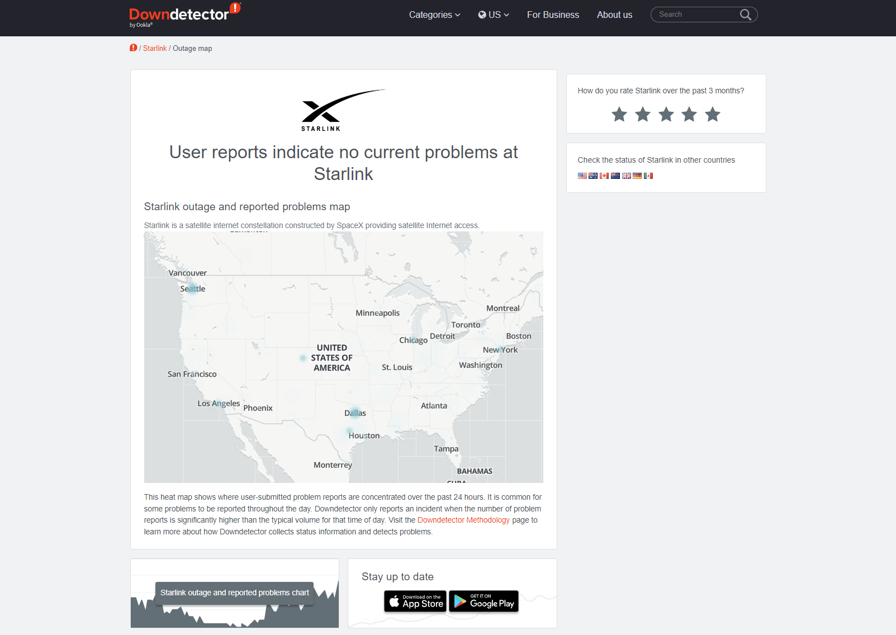Rate Starlink four stars
This screenshot has width=896, height=635.
click(x=689, y=115)
